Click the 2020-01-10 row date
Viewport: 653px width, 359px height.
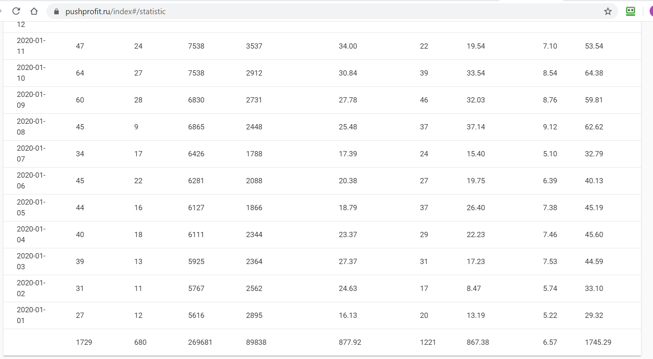[x=31, y=73]
